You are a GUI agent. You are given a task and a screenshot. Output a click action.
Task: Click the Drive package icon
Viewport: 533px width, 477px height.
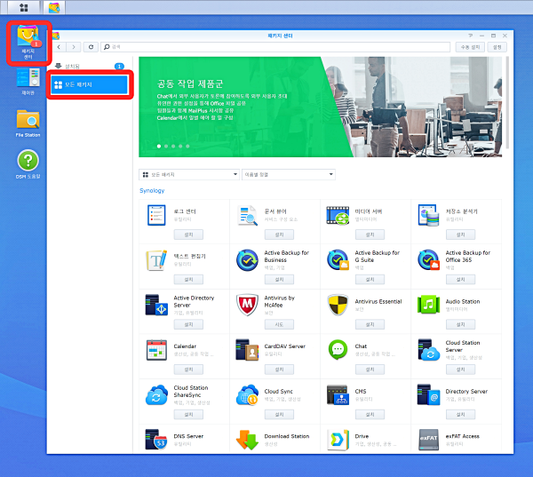[338, 440]
